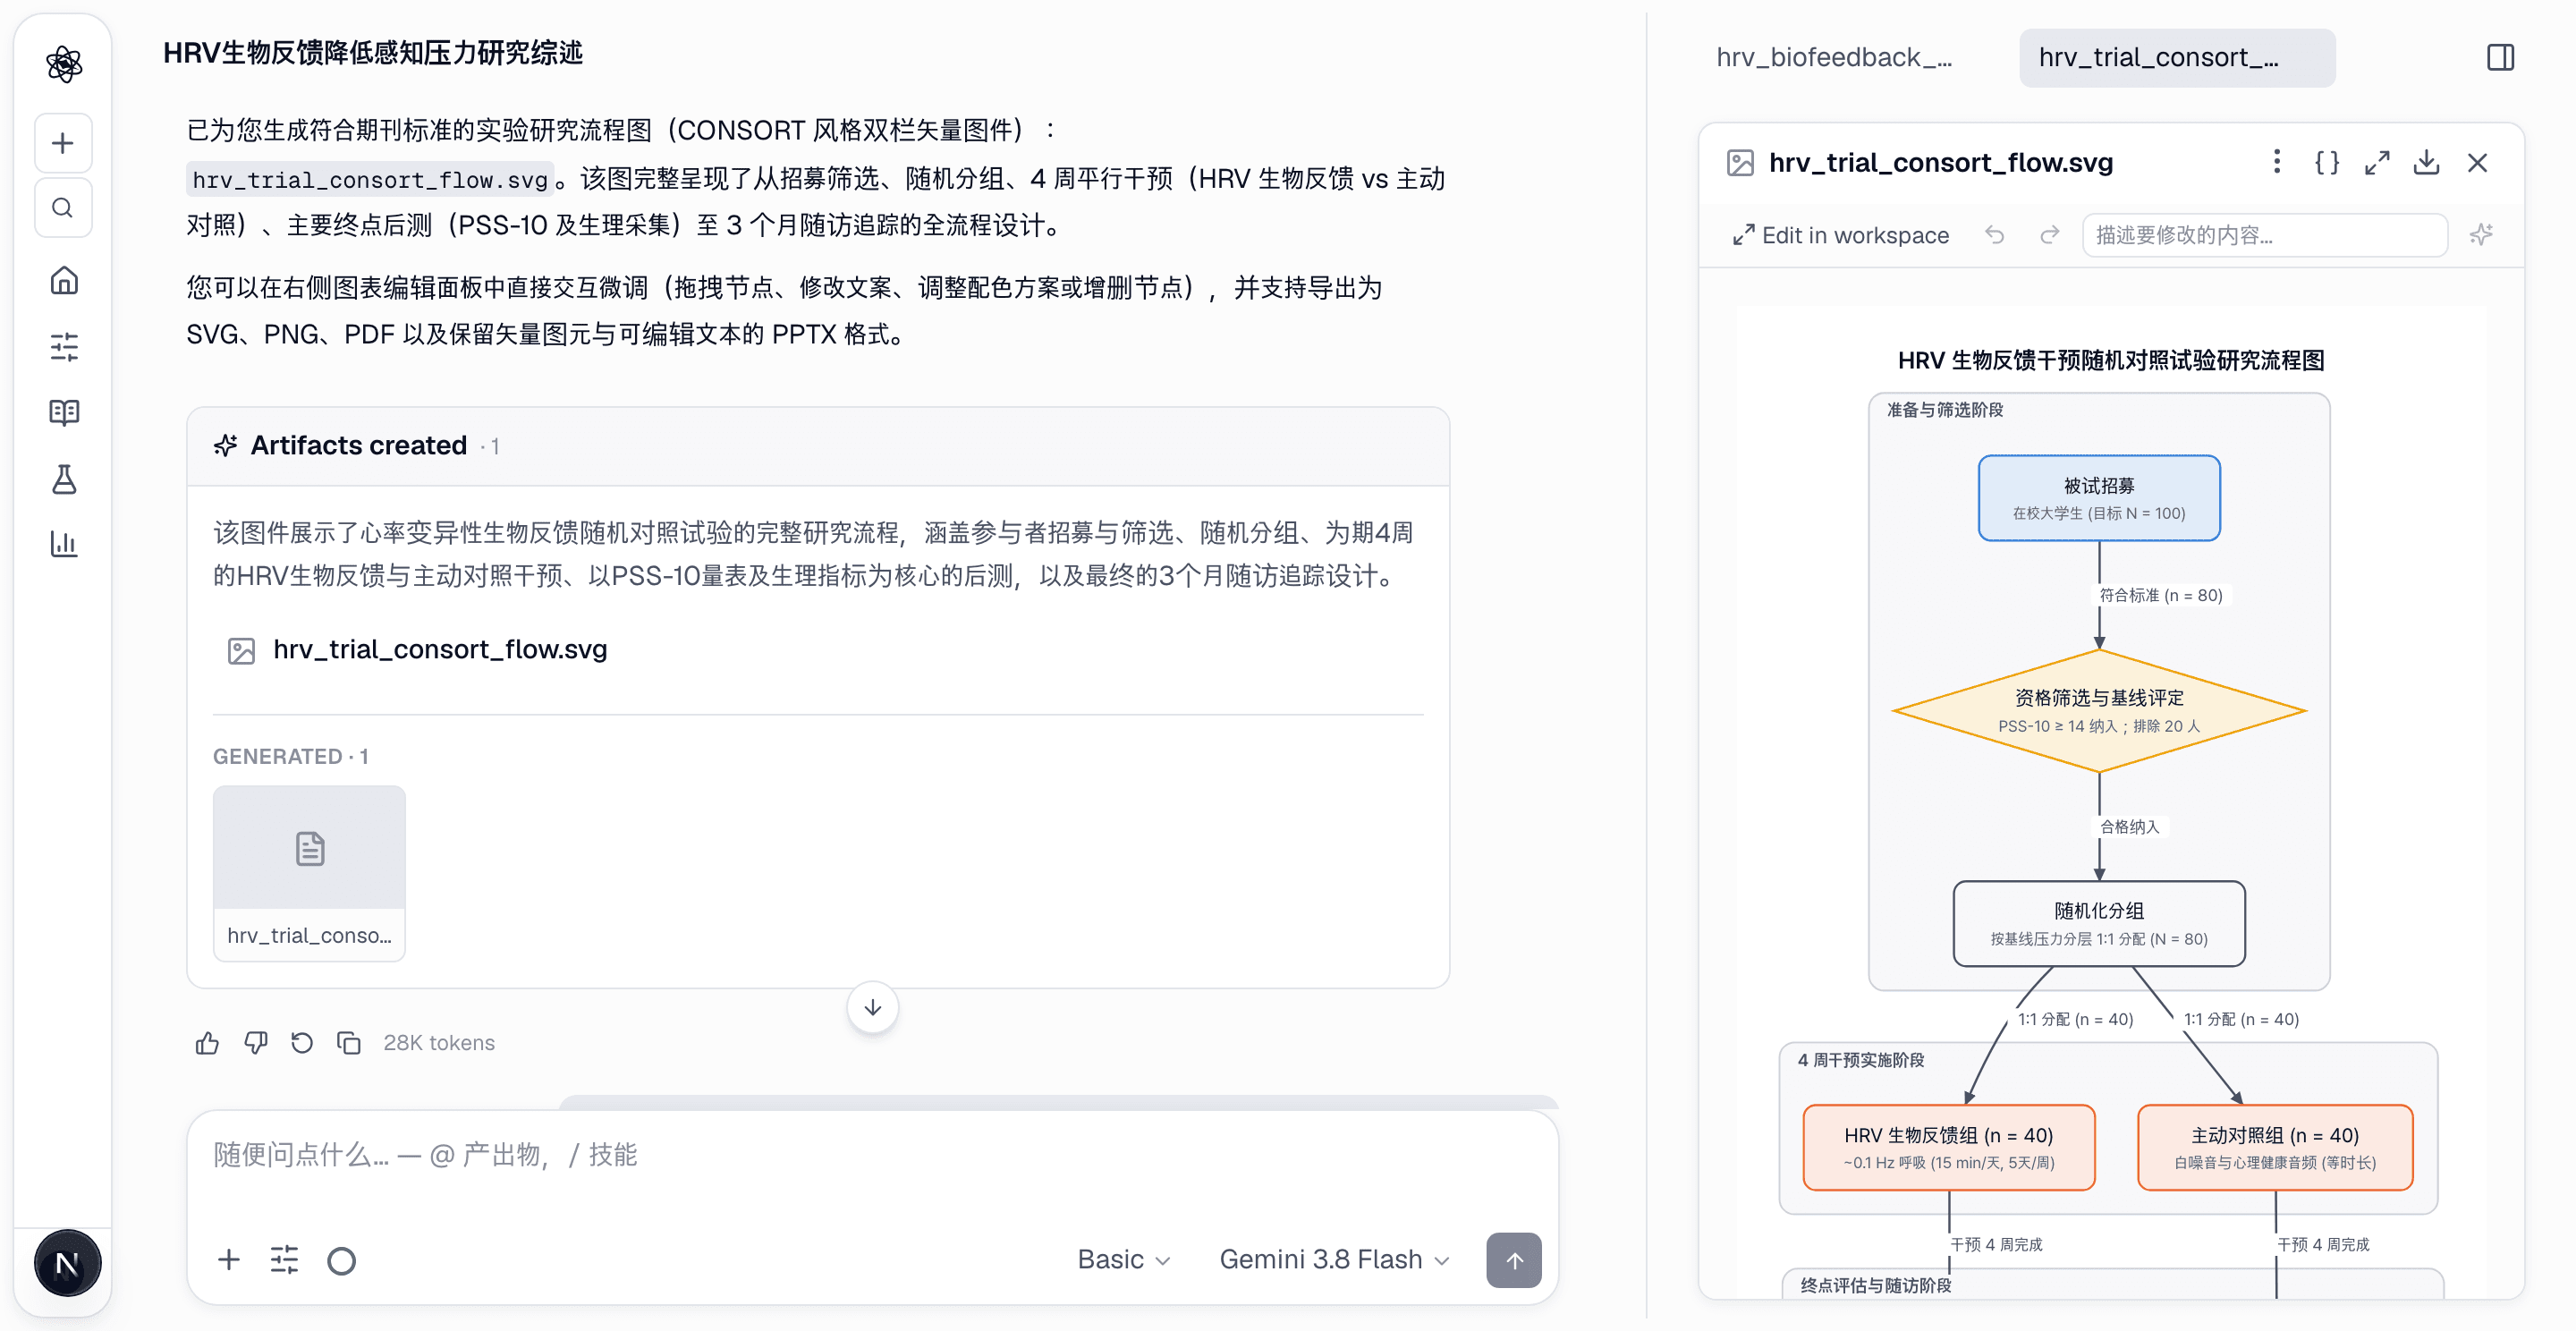Toggle the side panel layout icon
Image resolution: width=2576 pixels, height=1331 pixels.
(2500, 58)
